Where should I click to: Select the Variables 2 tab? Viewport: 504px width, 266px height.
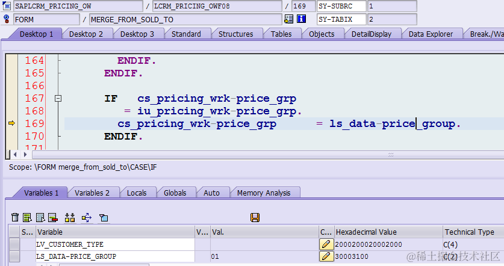[92, 193]
